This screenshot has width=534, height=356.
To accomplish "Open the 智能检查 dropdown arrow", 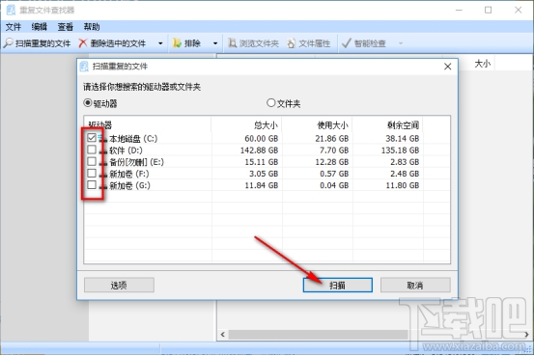I will pos(401,43).
